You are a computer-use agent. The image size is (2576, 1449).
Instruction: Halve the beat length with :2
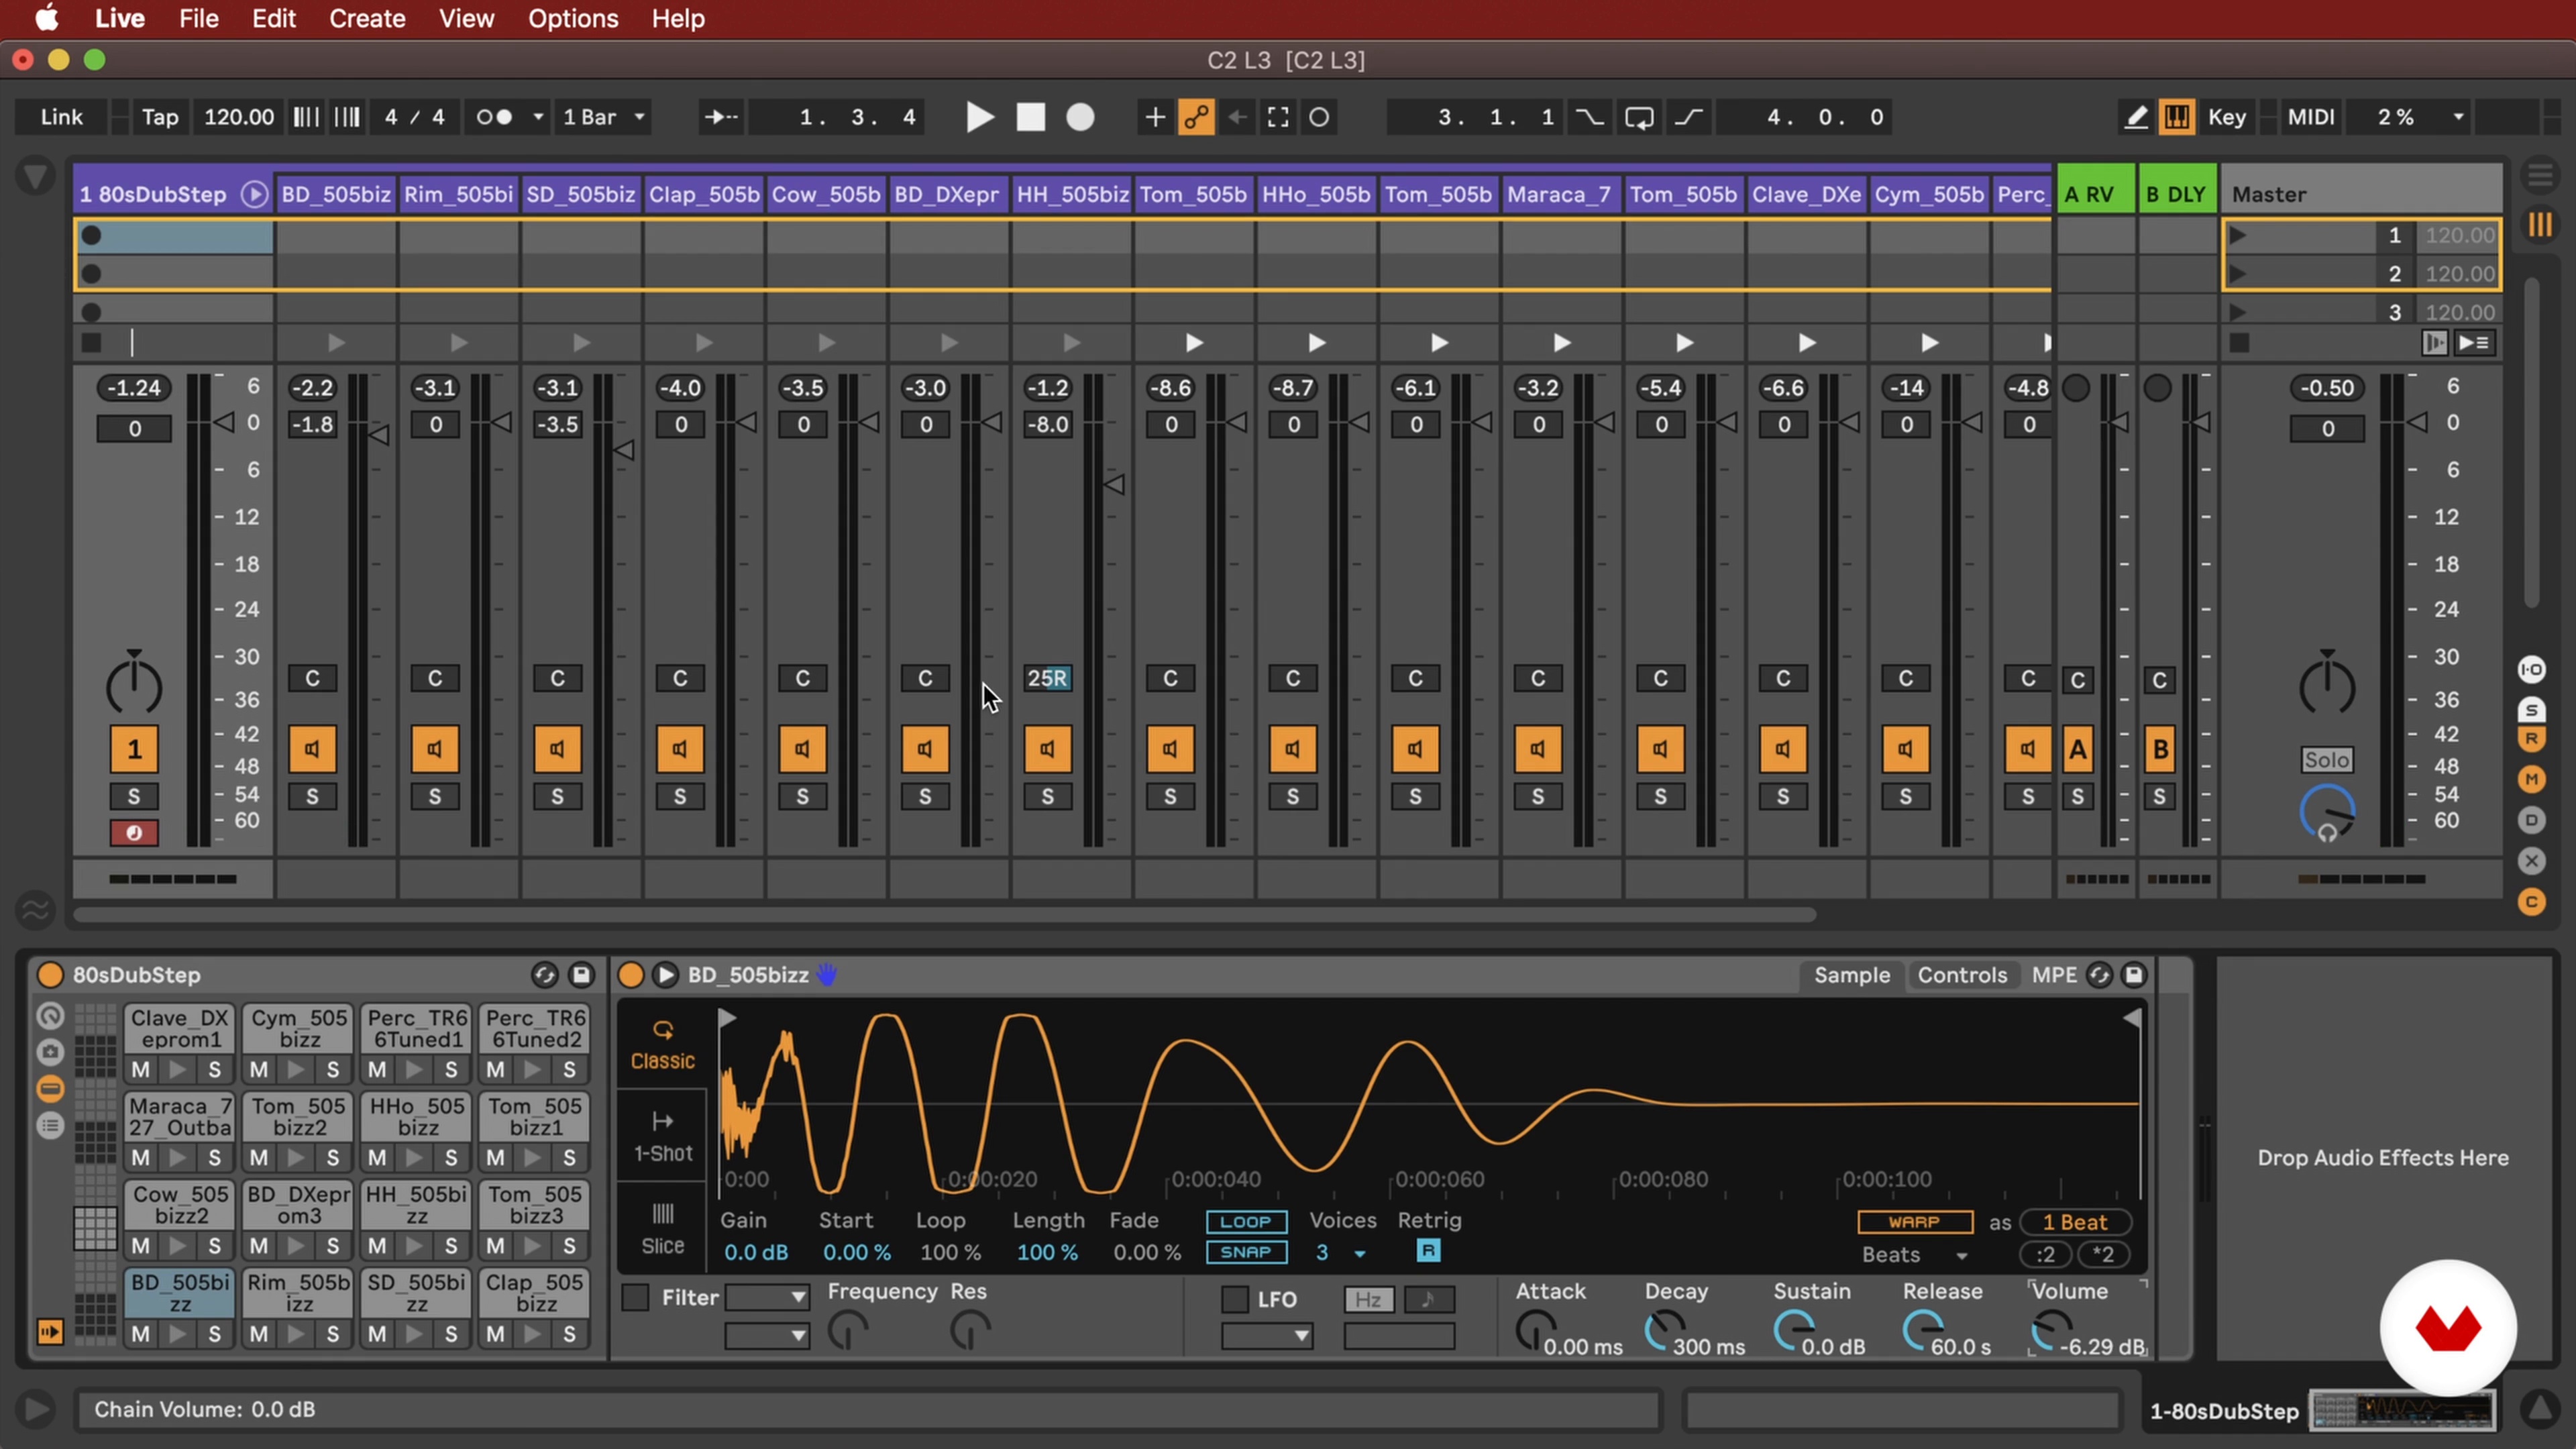pyautogui.click(x=2046, y=1255)
